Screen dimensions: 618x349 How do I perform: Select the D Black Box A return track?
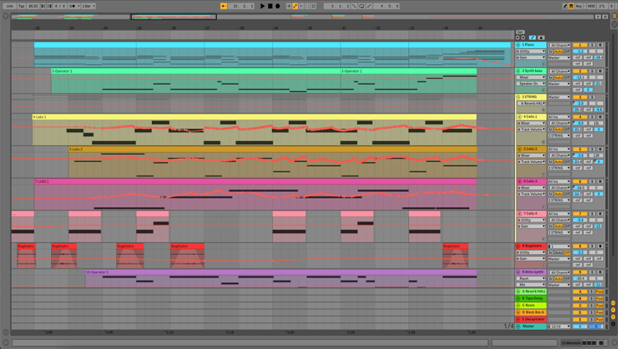531,313
